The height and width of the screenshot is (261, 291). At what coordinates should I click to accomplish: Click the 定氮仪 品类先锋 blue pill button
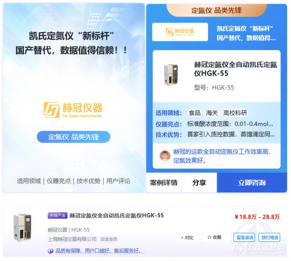coord(74,137)
